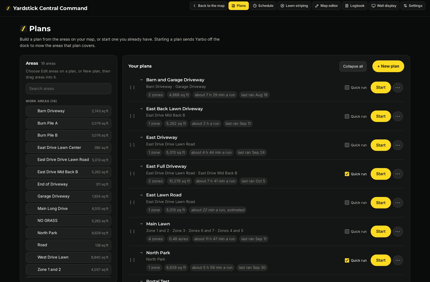Viewport: 430px width, 282px height.
Task: Collapse the Barn and Garage Driveway plan
Action: pyautogui.click(x=141, y=80)
